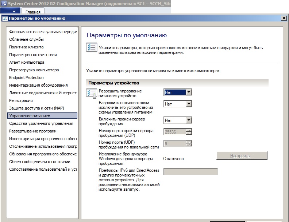Screen dimensions: 289x222
Task: Select Фоновая интеллектуальная передача category
Action: [43, 32]
